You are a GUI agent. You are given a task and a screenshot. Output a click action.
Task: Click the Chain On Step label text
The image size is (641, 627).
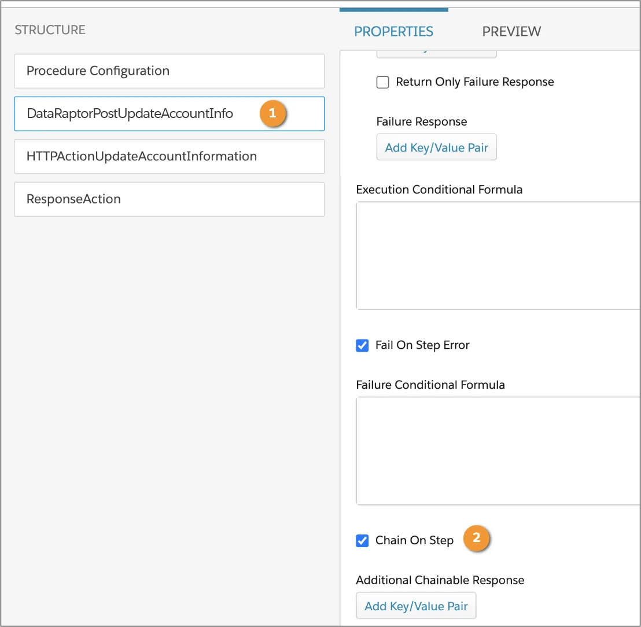[414, 540]
